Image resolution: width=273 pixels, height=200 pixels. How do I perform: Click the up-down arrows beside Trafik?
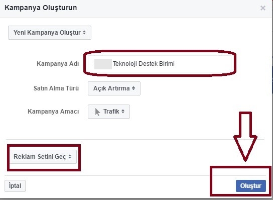pos(123,111)
